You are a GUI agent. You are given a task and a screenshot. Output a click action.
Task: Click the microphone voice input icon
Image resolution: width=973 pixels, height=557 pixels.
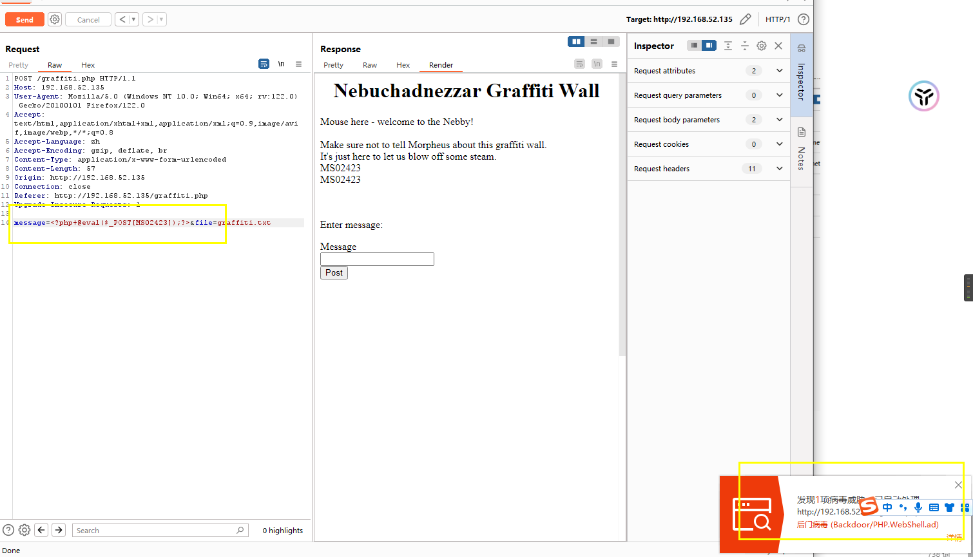tap(918, 507)
